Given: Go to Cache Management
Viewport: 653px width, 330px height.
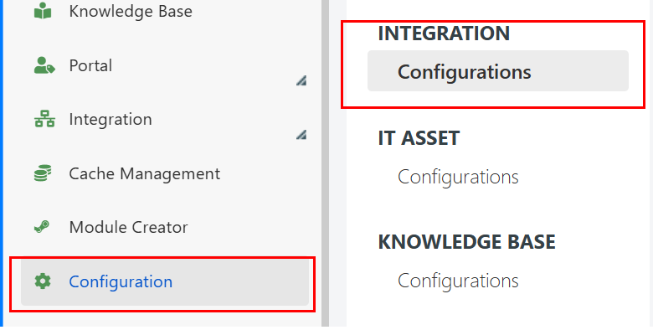Looking at the screenshot, I should tap(145, 173).
